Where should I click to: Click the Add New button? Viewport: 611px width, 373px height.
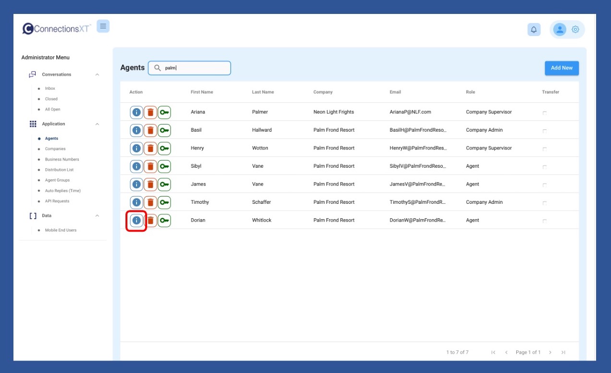pos(561,68)
